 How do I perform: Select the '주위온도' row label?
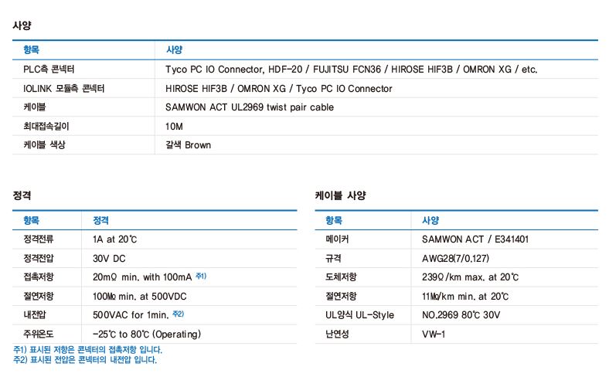click(39, 334)
